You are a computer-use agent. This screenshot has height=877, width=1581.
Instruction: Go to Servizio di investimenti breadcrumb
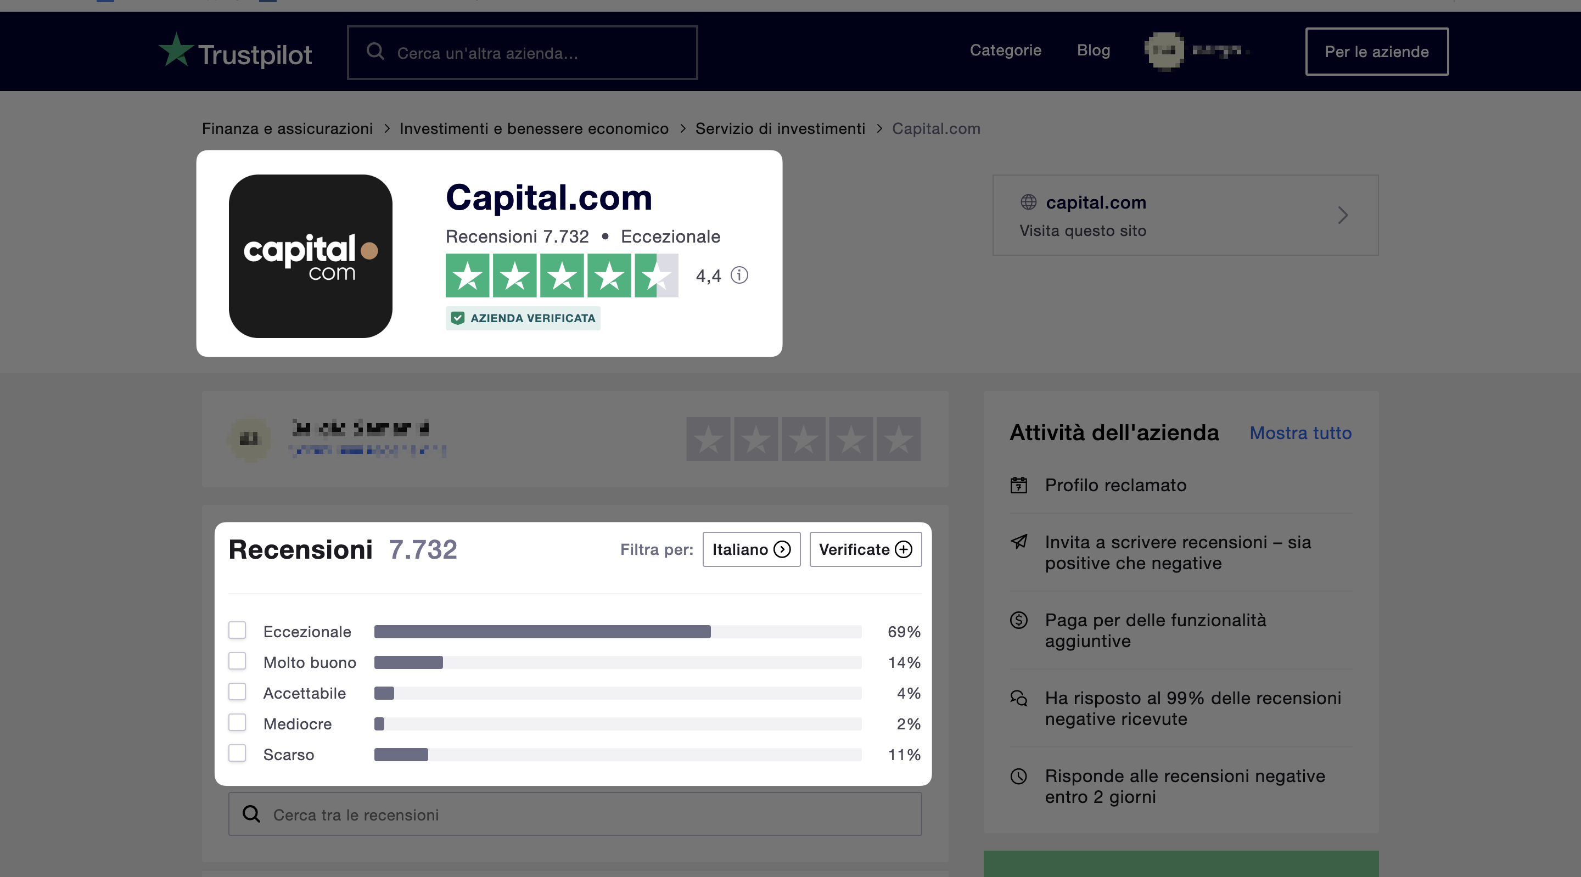(x=780, y=128)
